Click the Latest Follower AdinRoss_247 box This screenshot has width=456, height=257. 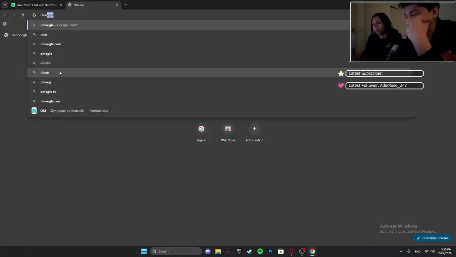(384, 85)
